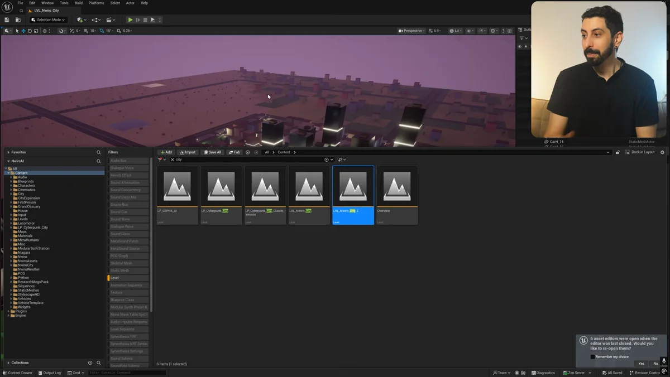Activate the Scale tool

36,31
